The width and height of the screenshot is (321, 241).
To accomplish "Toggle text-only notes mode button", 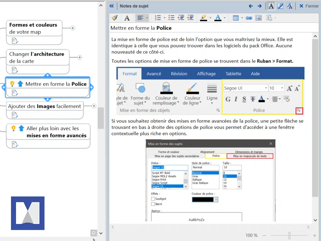I will click(271, 6).
